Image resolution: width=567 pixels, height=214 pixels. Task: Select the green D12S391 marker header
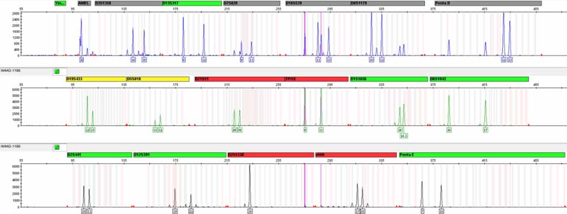click(180, 155)
